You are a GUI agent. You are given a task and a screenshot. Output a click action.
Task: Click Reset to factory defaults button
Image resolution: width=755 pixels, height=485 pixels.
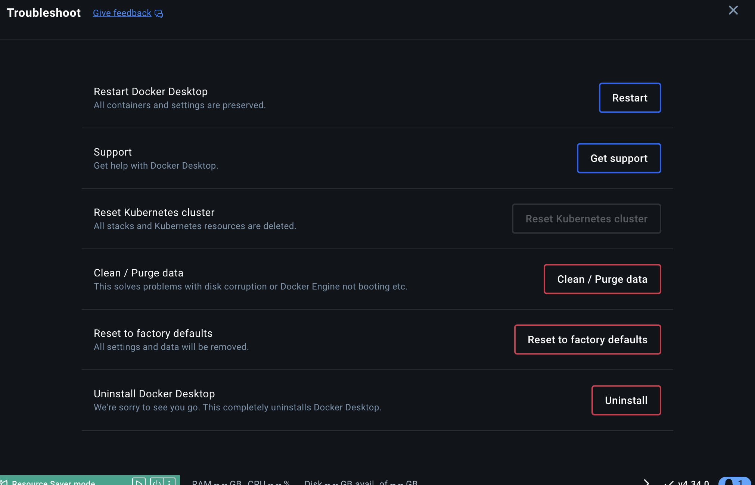[x=587, y=339]
